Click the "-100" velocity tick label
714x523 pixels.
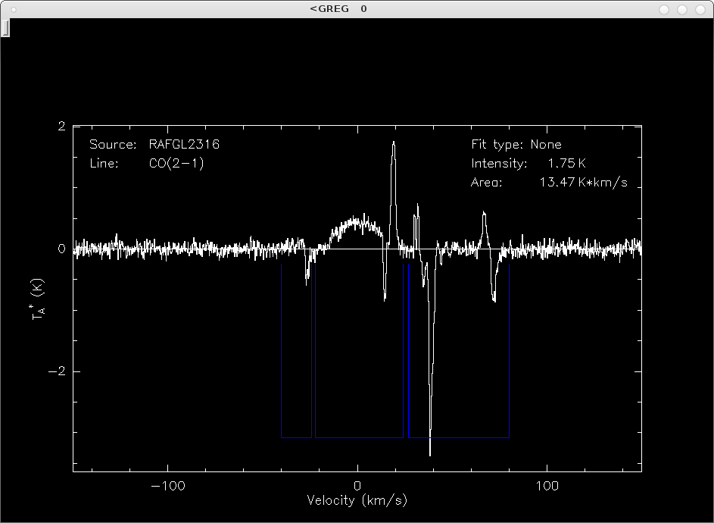168,486
